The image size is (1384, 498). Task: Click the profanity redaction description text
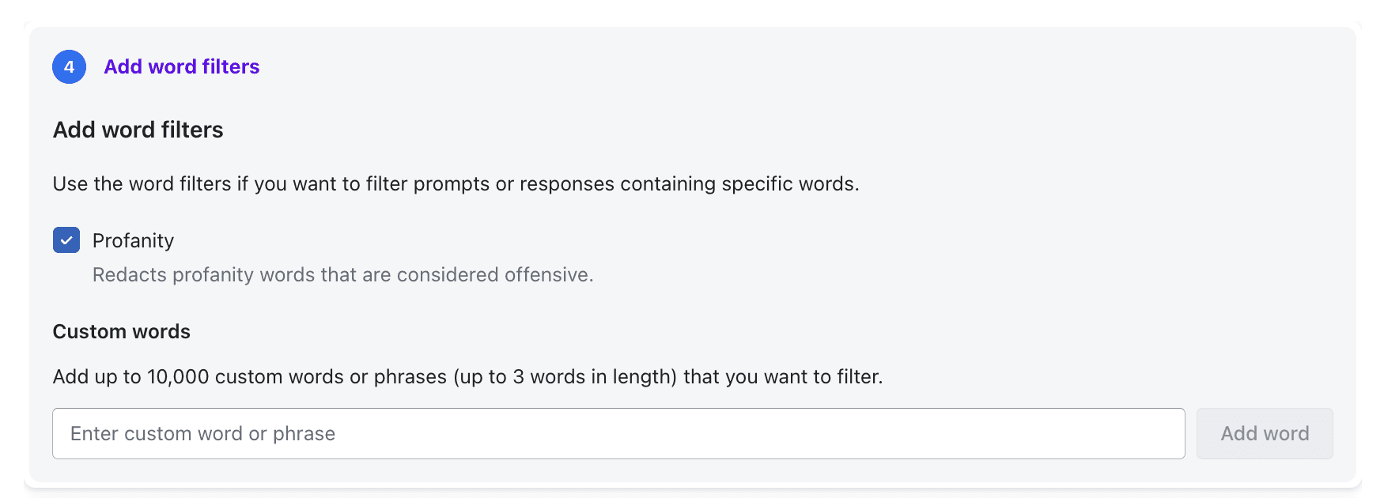342,274
